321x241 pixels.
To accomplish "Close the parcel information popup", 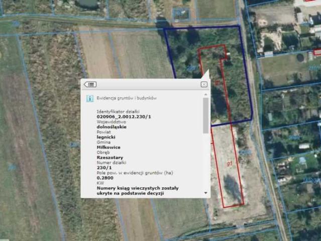I will tap(204, 84).
